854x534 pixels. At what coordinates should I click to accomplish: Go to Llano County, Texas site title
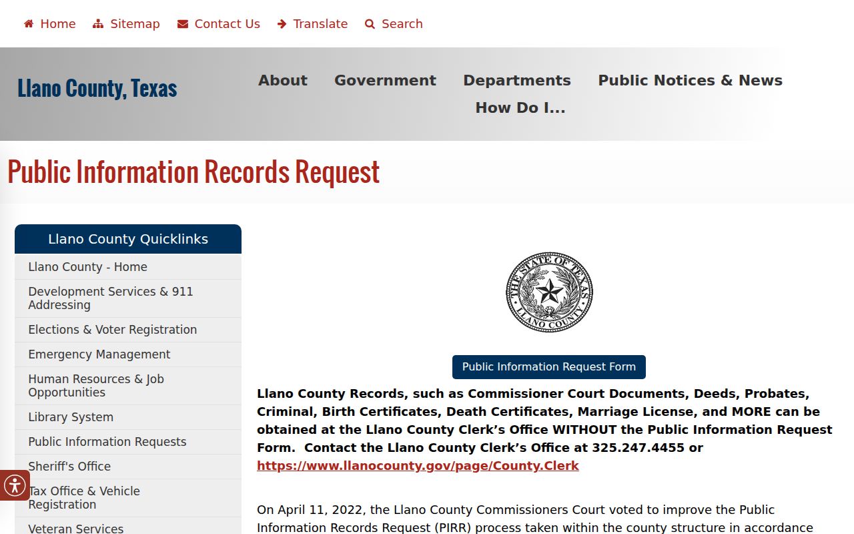(97, 88)
